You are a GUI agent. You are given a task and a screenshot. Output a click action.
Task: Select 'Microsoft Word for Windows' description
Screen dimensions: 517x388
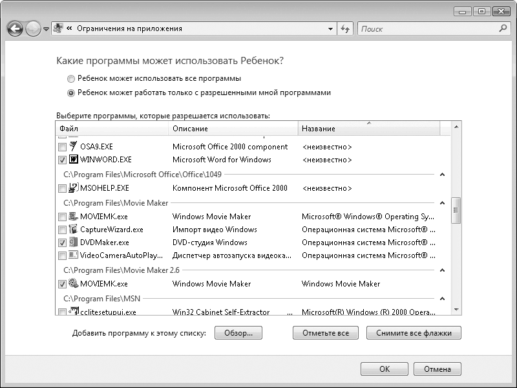click(222, 160)
